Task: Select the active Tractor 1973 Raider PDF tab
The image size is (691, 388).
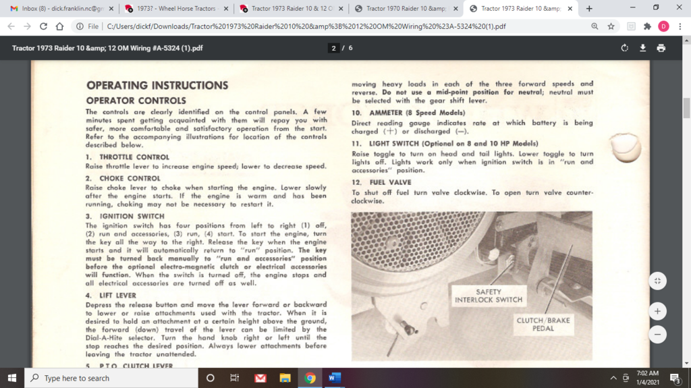Action: (520, 8)
